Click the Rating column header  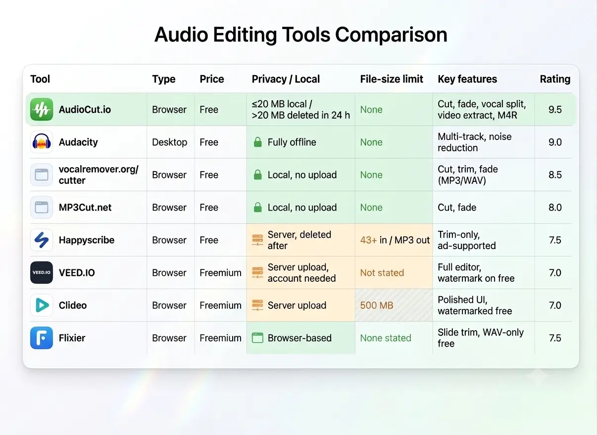tap(555, 79)
